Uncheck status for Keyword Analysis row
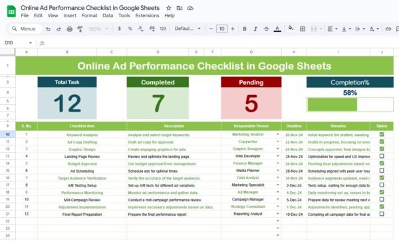This screenshot has height=241, width=399. pos(382,134)
